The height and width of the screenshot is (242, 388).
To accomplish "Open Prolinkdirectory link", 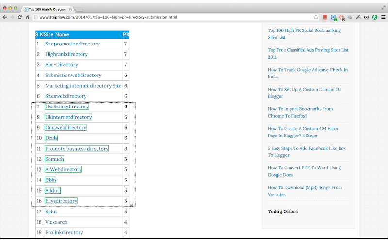I will pyautogui.click(x=64, y=233).
